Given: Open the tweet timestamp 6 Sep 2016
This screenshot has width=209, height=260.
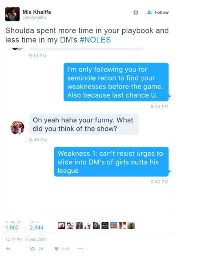Looking at the screenshot, I should tap(26, 239).
